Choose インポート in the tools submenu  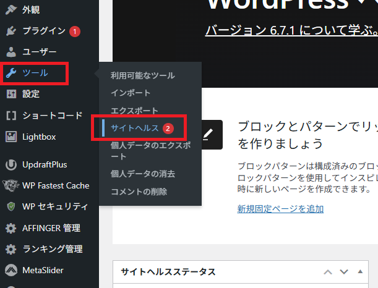coord(131,93)
